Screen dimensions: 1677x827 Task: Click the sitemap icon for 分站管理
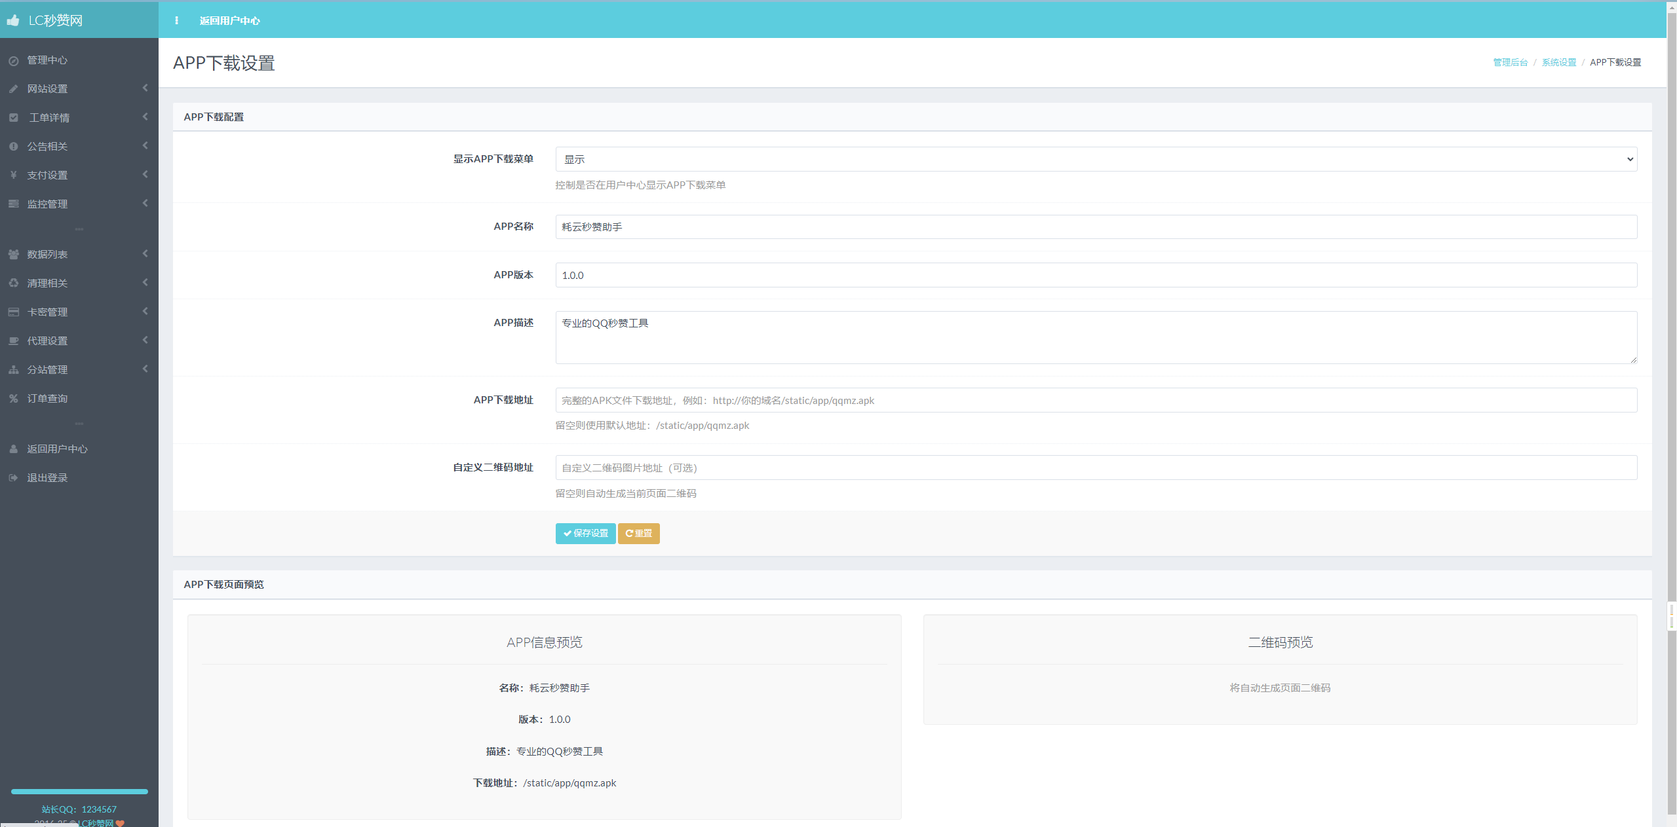point(13,369)
